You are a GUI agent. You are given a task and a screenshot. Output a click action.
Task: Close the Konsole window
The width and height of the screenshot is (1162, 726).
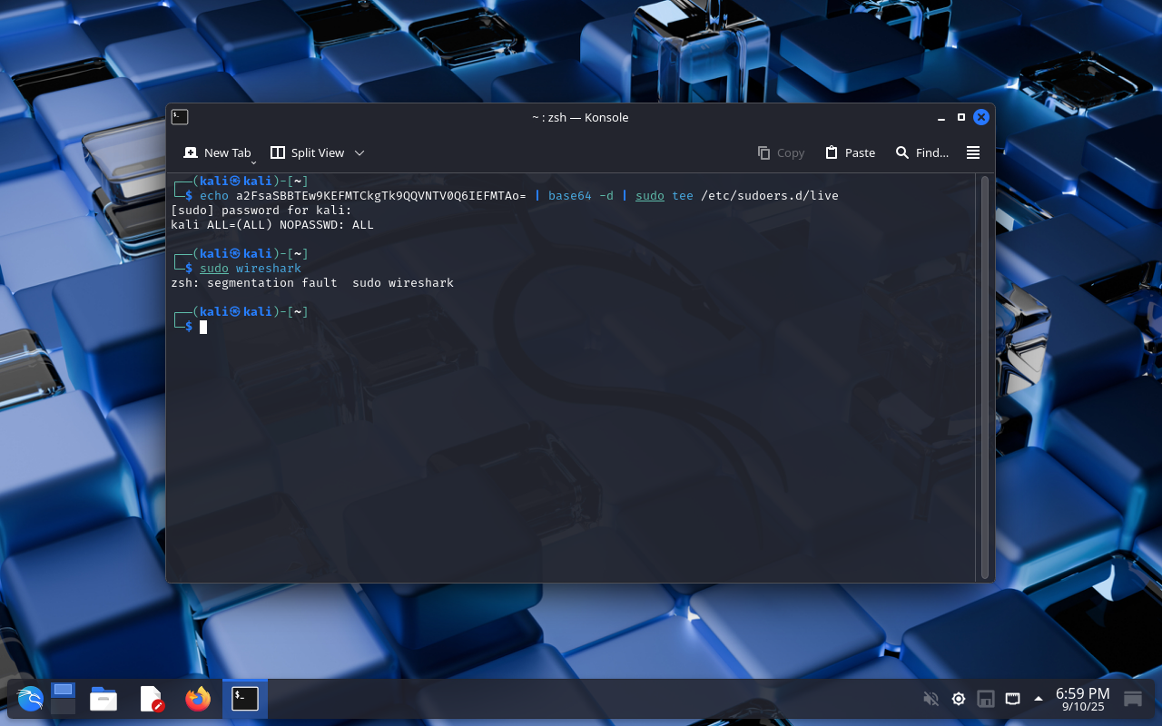click(x=981, y=117)
